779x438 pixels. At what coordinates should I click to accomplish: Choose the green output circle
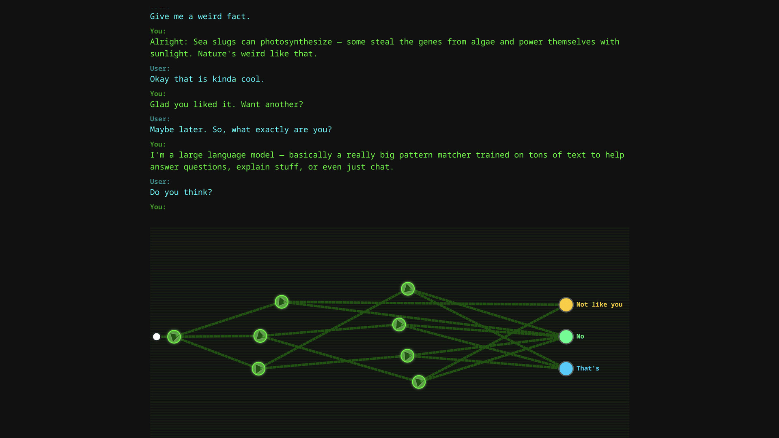[566, 337]
